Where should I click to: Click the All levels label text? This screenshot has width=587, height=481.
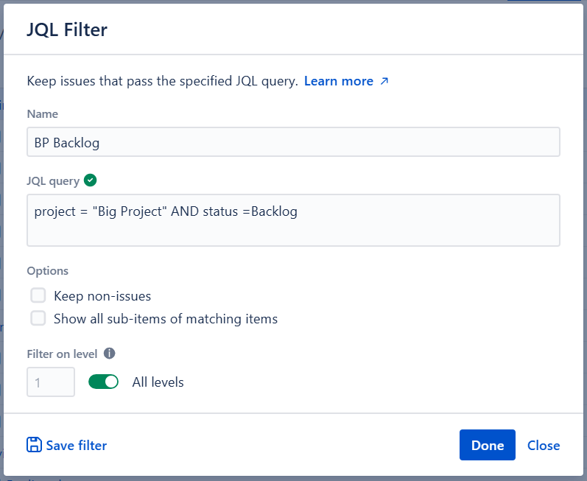(x=158, y=382)
